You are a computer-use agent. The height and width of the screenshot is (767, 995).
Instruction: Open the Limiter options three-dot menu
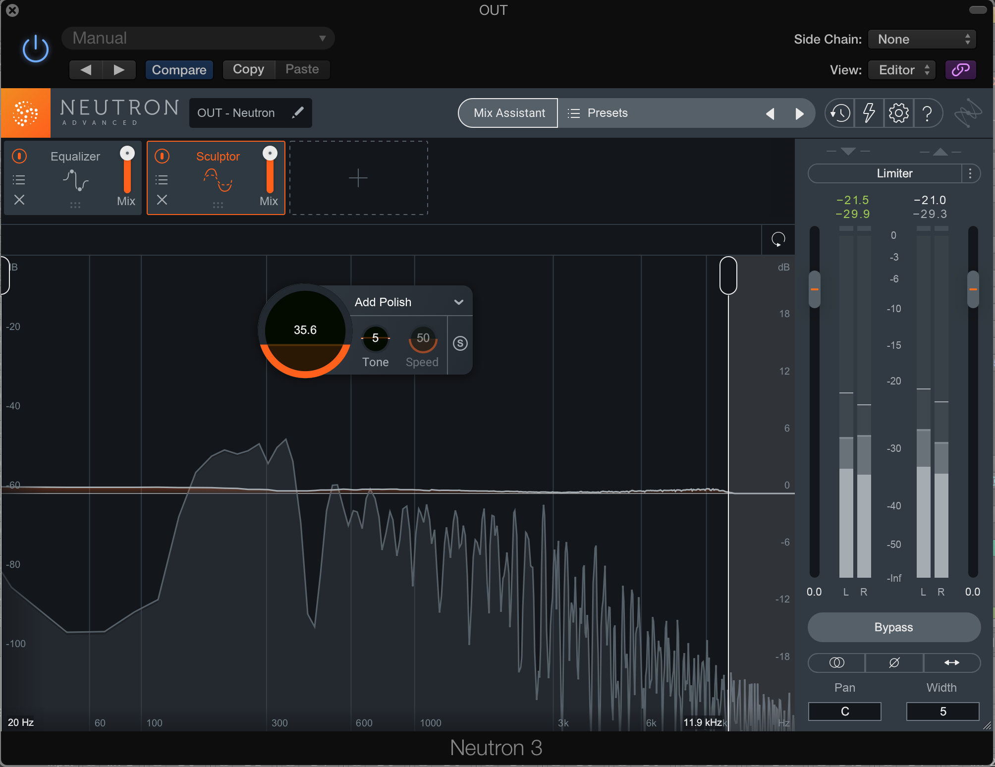(970, 173)
